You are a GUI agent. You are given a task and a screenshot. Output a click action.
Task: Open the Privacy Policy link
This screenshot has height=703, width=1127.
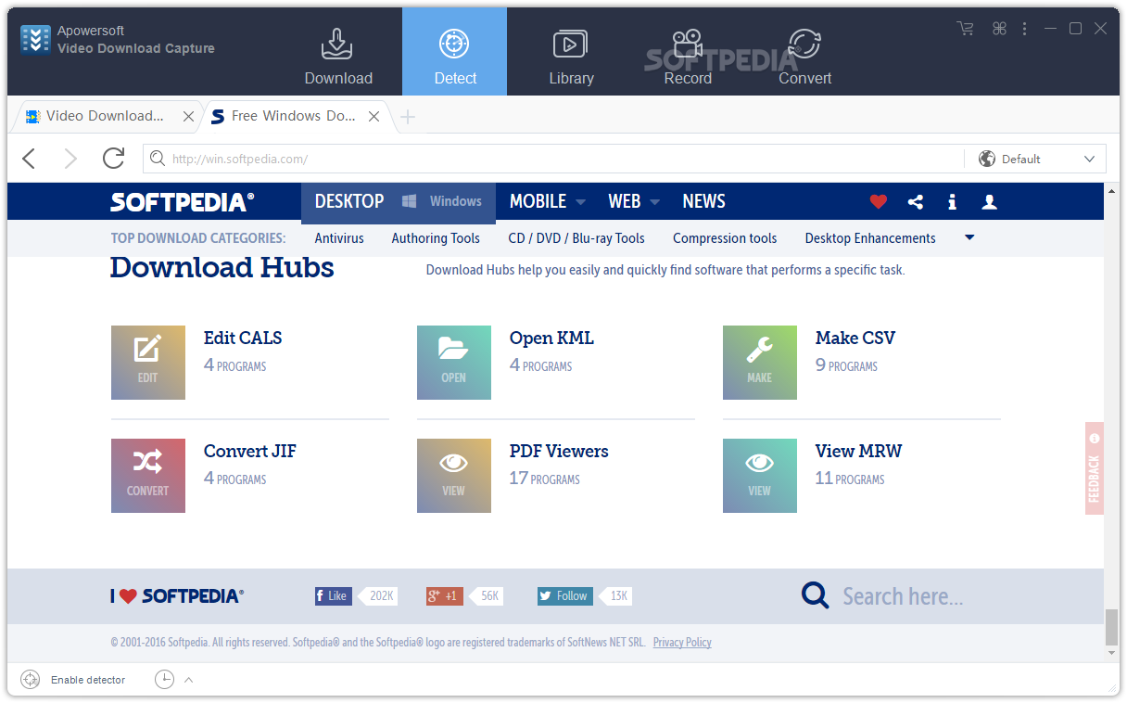click(x=682, y=642)
